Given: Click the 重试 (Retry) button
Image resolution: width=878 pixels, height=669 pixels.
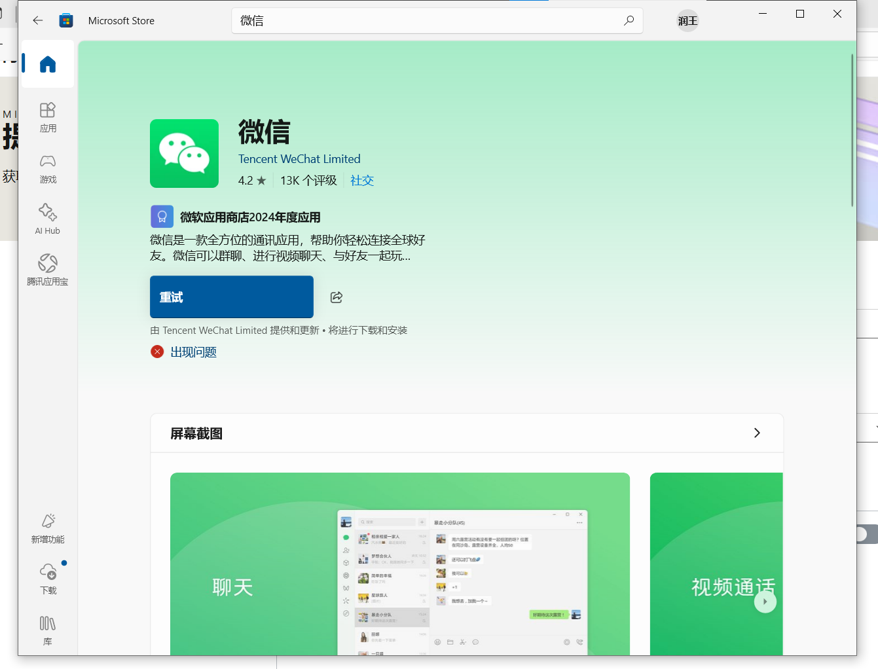Looking at the screenshot, I should [232, 297].
